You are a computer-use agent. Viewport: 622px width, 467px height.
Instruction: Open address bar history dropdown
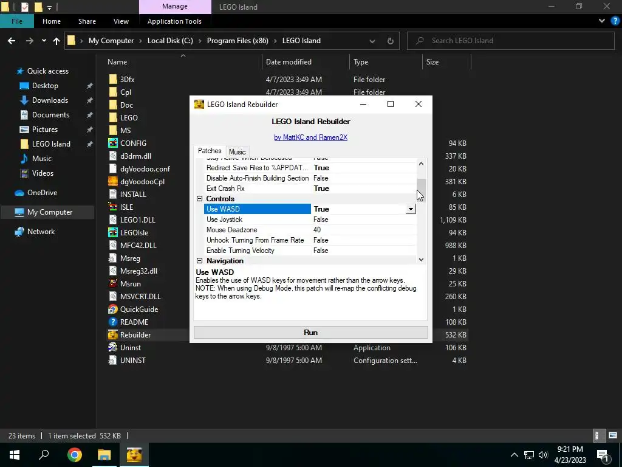pyautogui.click(x=372, y=41)
